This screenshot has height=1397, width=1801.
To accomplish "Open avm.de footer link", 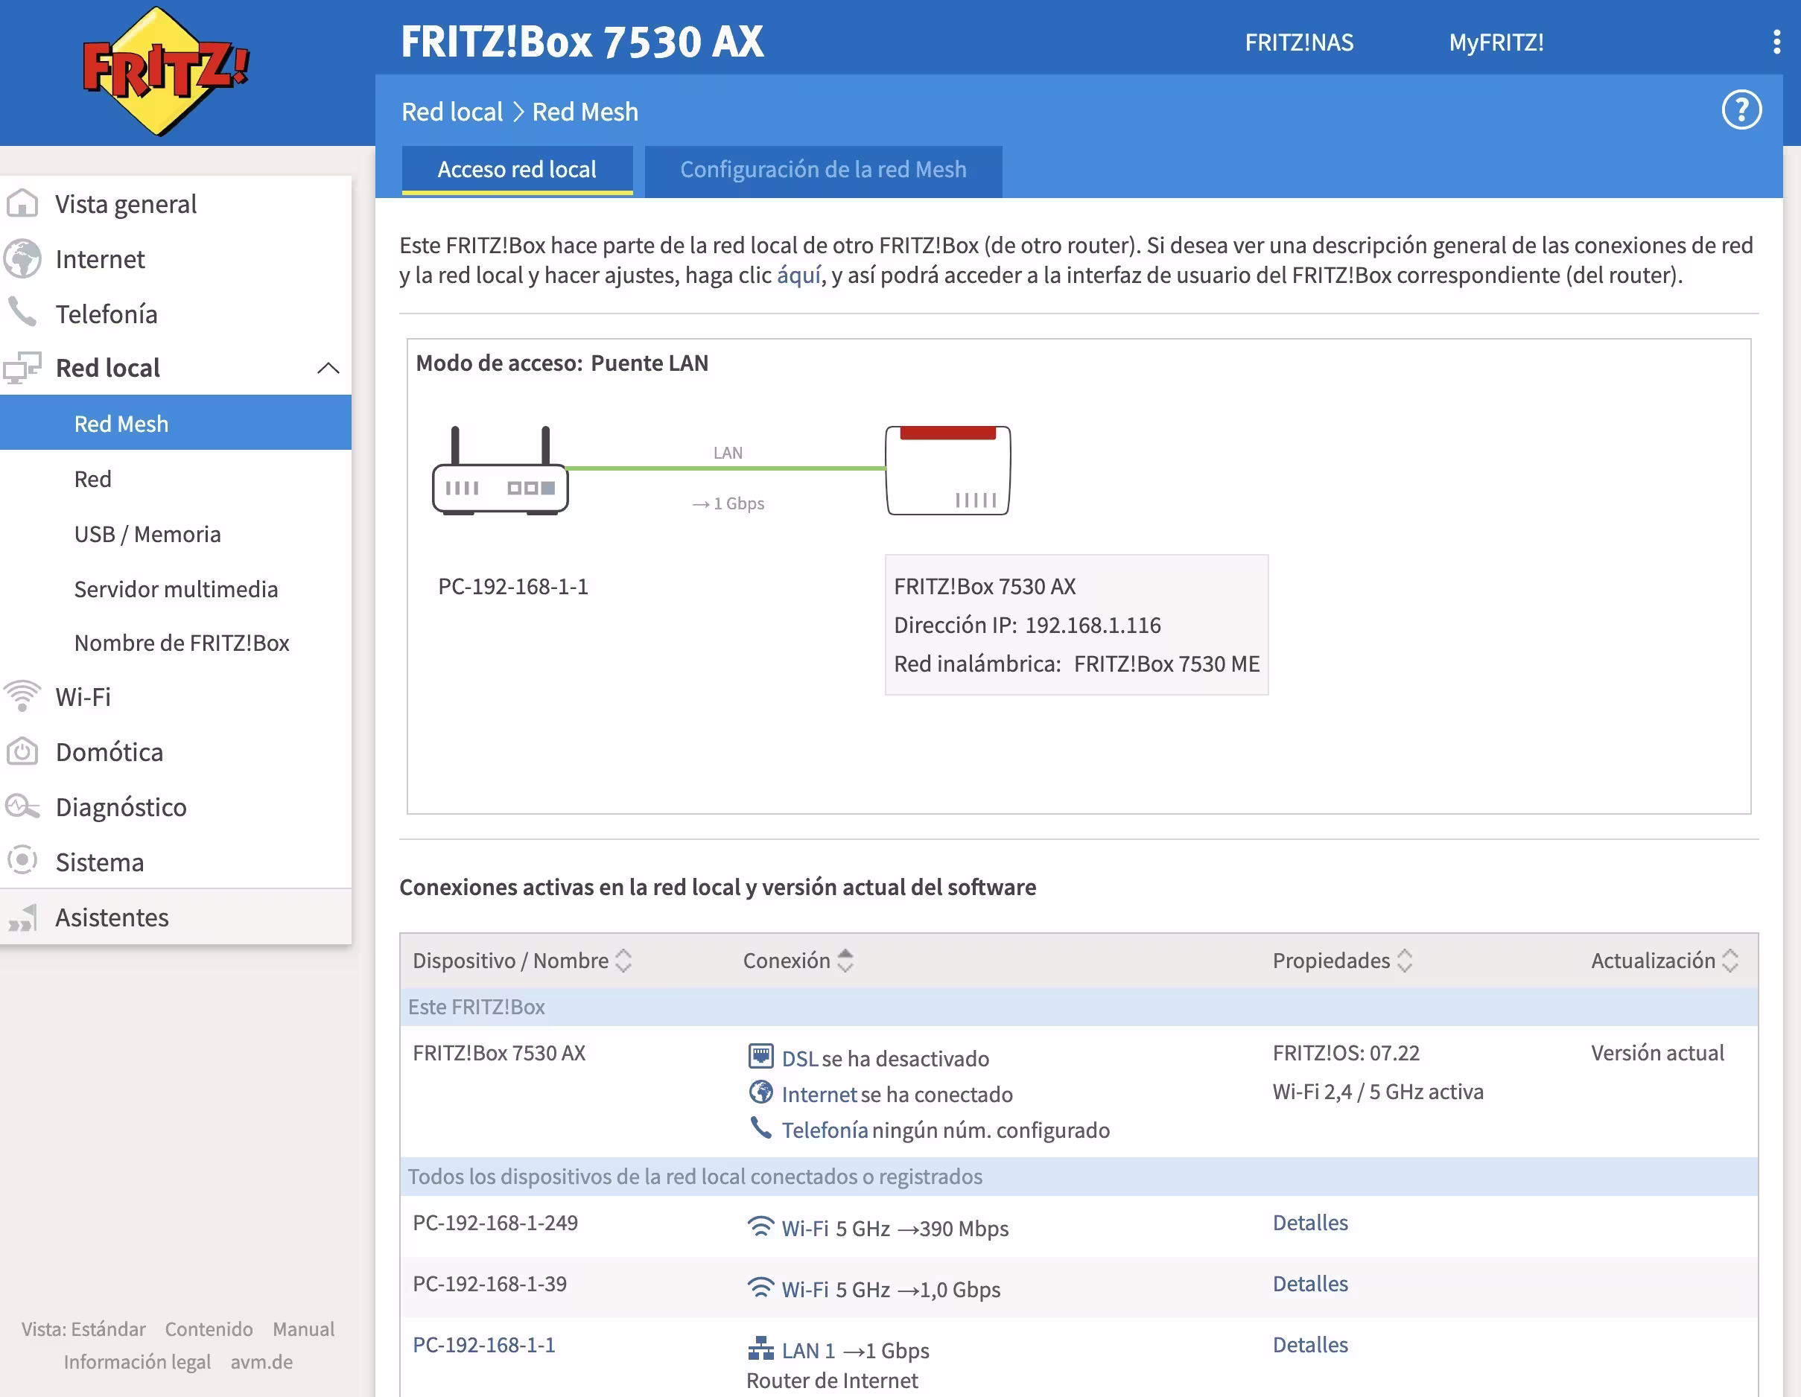I will click(261, 1361).
